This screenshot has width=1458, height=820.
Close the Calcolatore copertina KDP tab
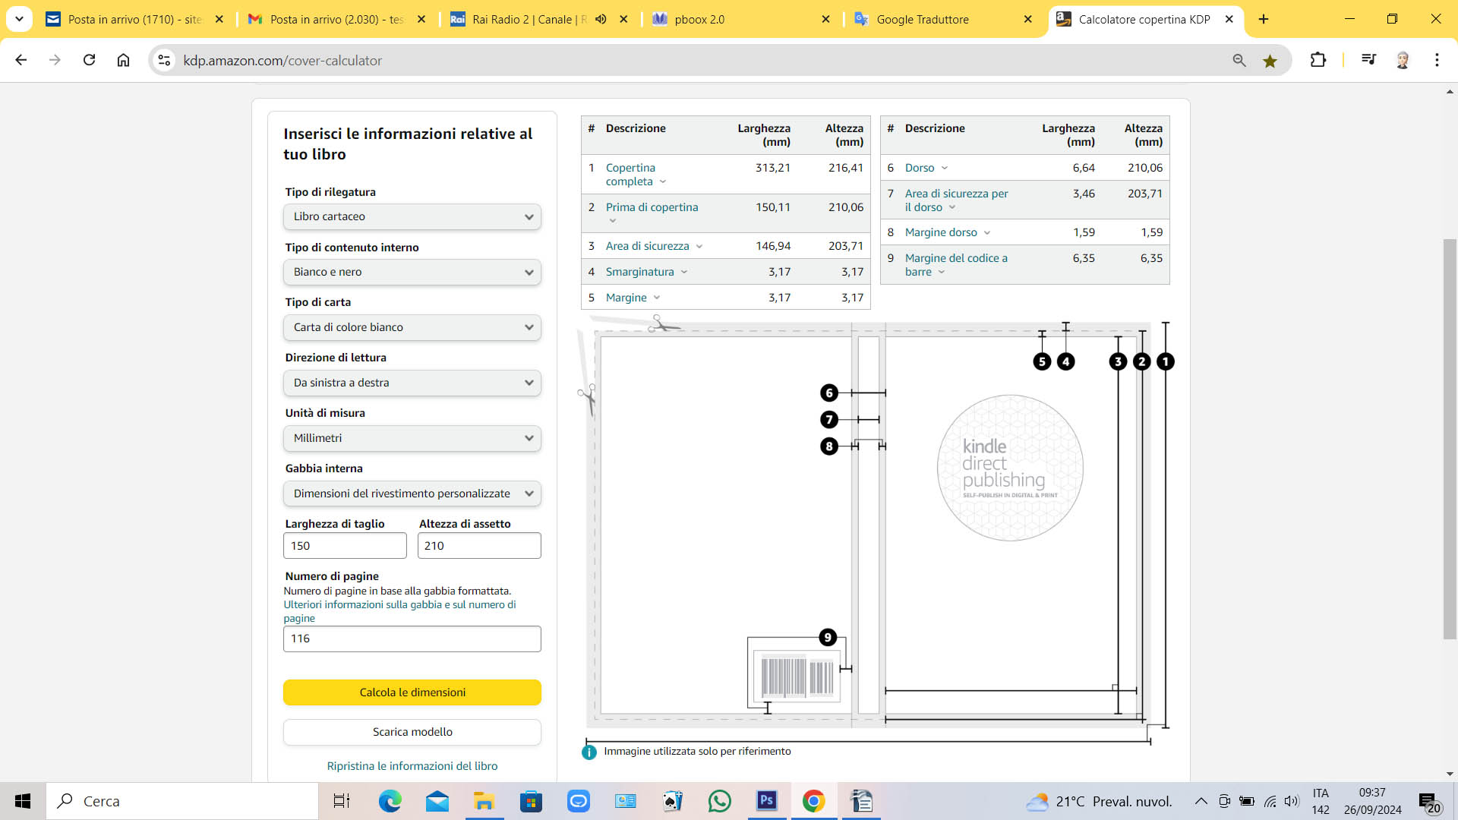(1229, 19)
